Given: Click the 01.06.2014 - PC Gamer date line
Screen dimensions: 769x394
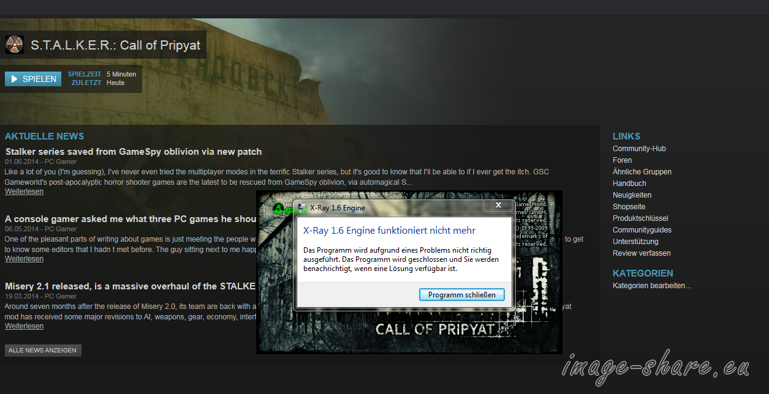Looking at the screenshot, I should [x=41, y=162].
